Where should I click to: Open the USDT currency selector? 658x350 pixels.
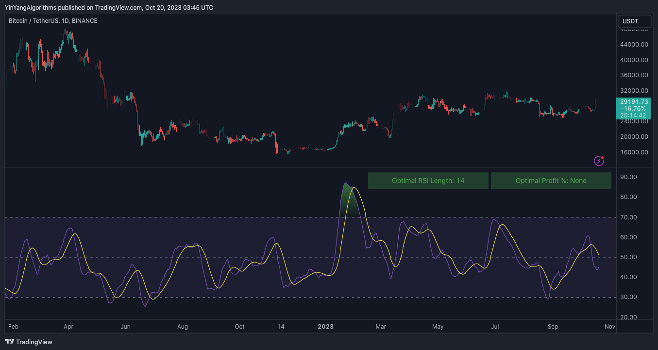(634, 21)
